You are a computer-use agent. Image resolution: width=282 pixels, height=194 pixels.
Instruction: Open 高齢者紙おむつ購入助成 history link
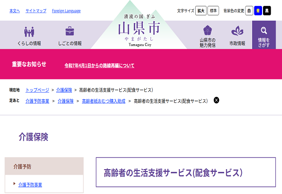click(103, 101)
